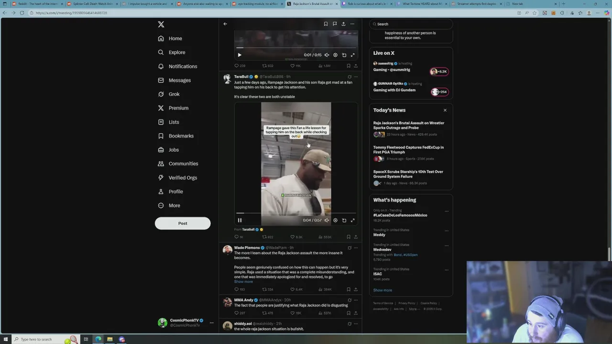Open video settings on the 0:15 video

(x=335, y=55)
